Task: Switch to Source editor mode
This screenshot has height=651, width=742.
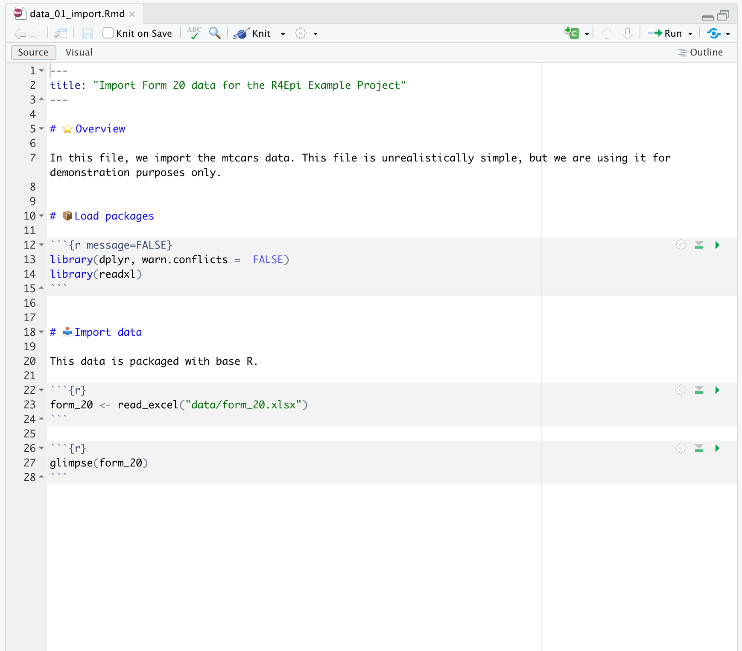Action: click(33, 52)
